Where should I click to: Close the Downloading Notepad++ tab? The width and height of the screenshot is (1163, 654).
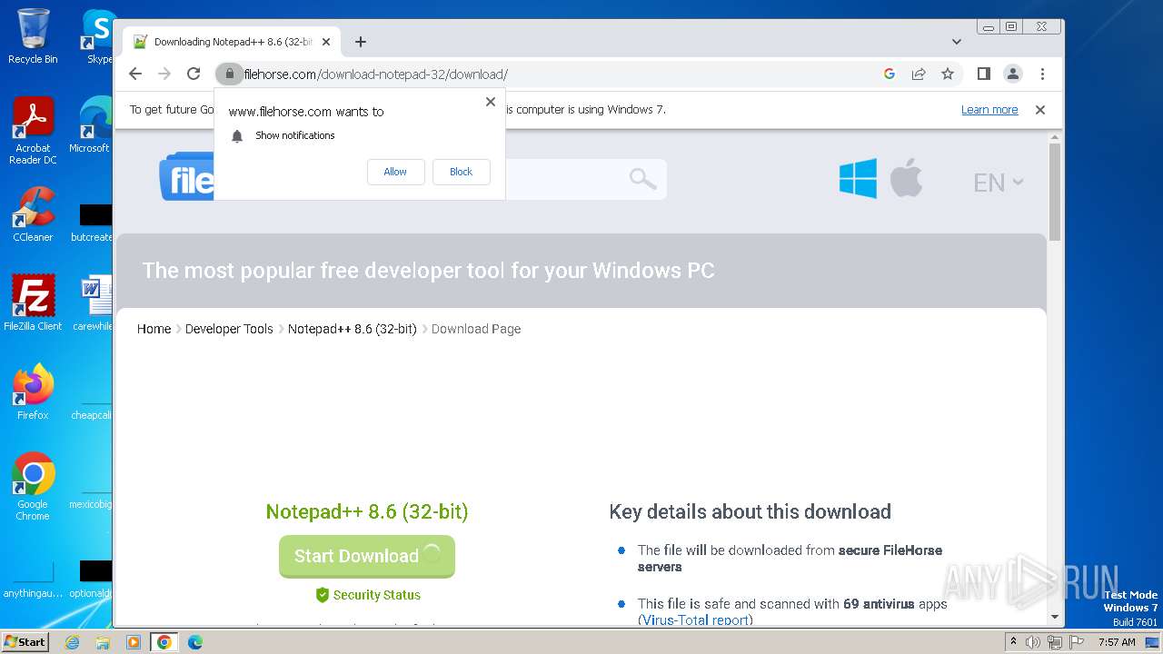(x=326, y=42)
